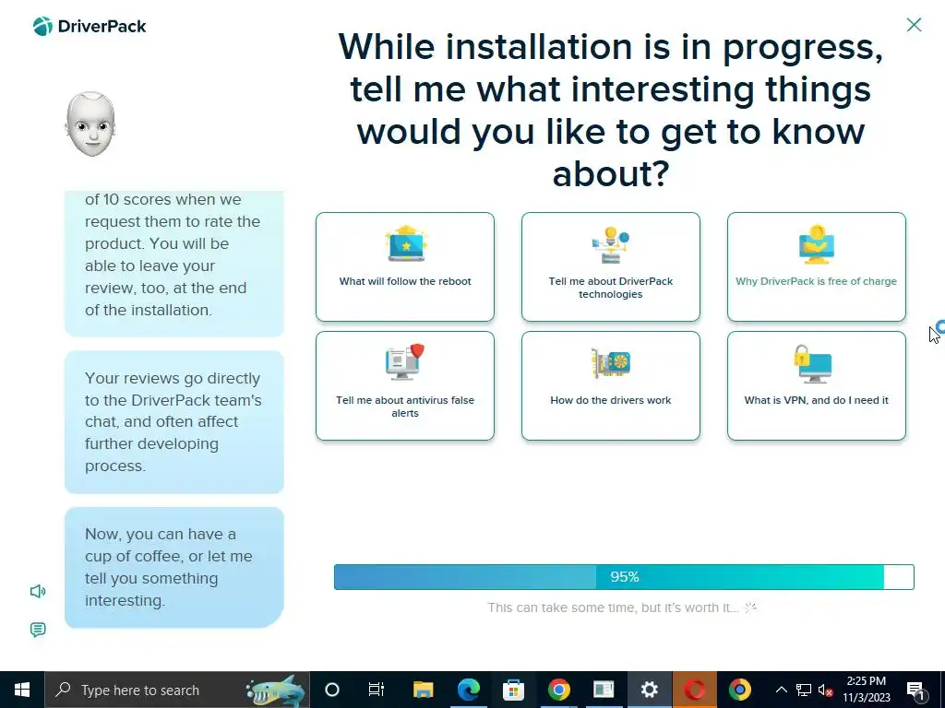Screen dimensions: 945x708
Task: Open Opera browser from the taskbar
Action: tap(694, 690)
